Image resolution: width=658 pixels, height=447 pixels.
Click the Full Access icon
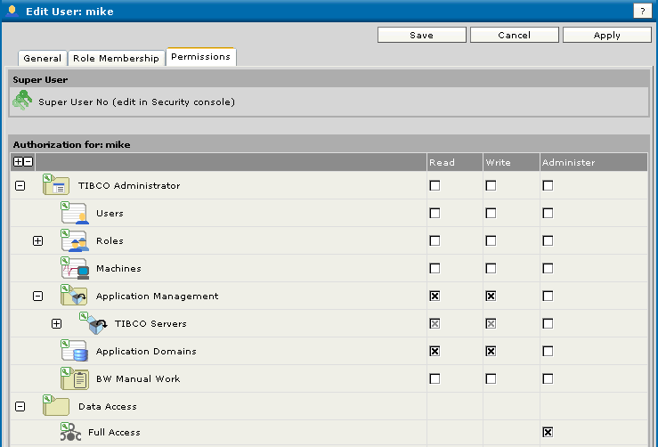[x=71, y=433]
